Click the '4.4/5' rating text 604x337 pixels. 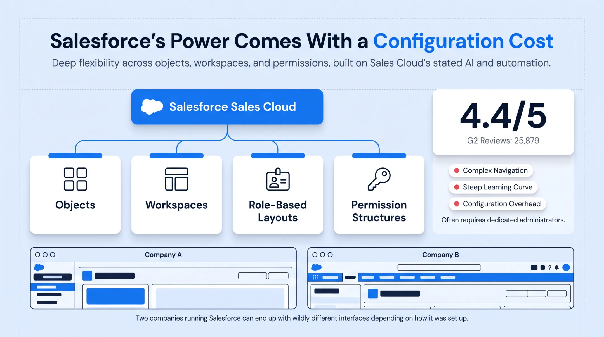point(503,116)
